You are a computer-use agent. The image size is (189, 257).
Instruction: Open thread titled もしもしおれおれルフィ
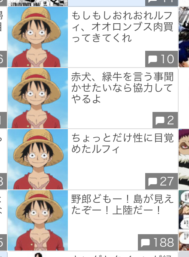[122, 27]
